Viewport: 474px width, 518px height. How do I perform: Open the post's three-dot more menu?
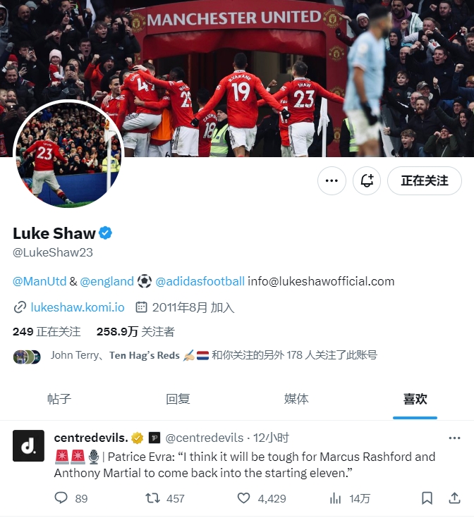pyautogui.click(x=454, y=438)
